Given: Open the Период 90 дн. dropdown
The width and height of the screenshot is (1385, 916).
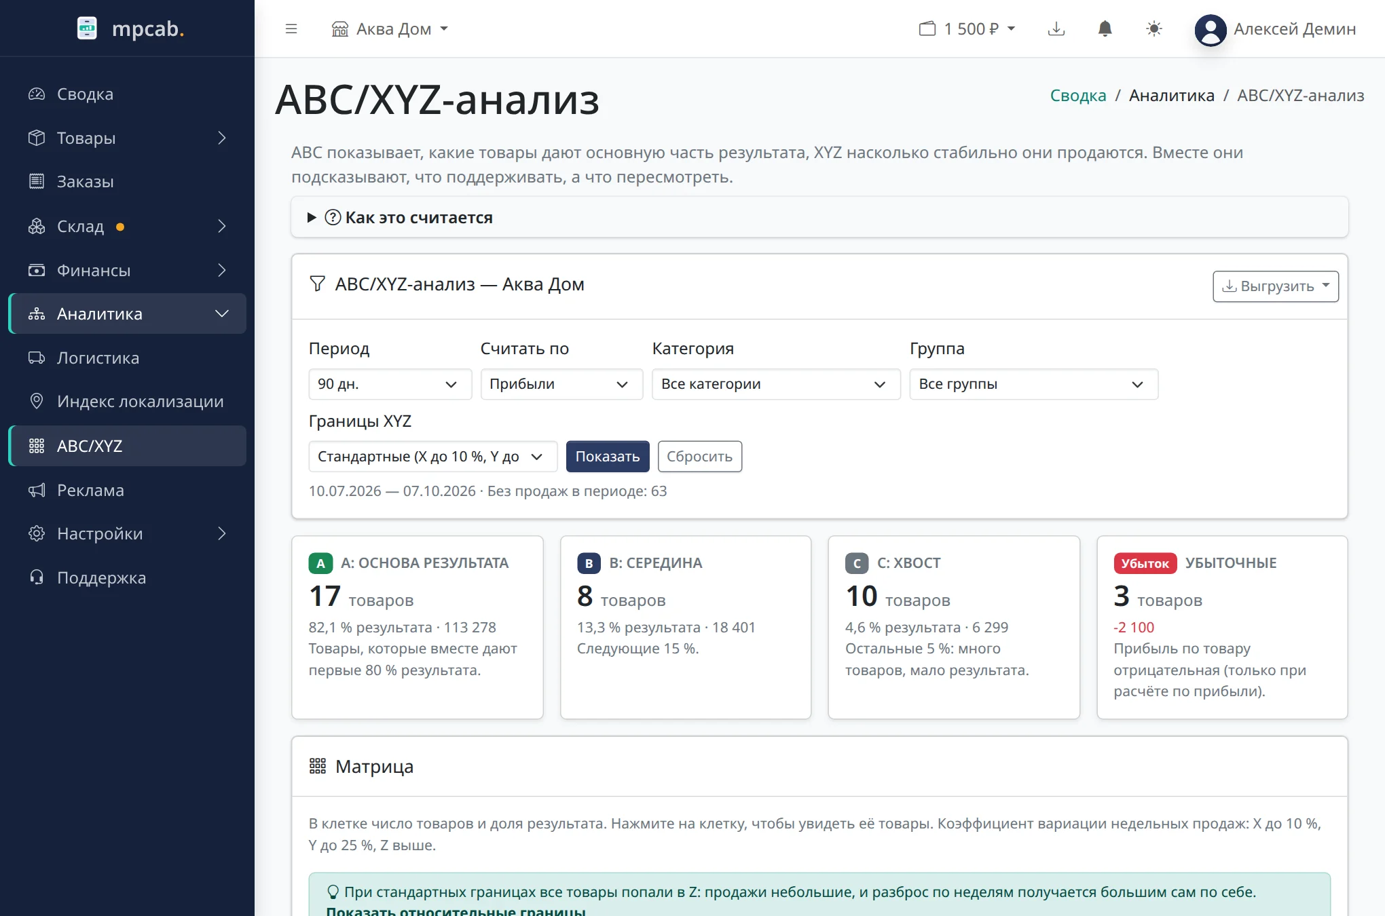Looking at the screenshot, I should tap(390, 384).
